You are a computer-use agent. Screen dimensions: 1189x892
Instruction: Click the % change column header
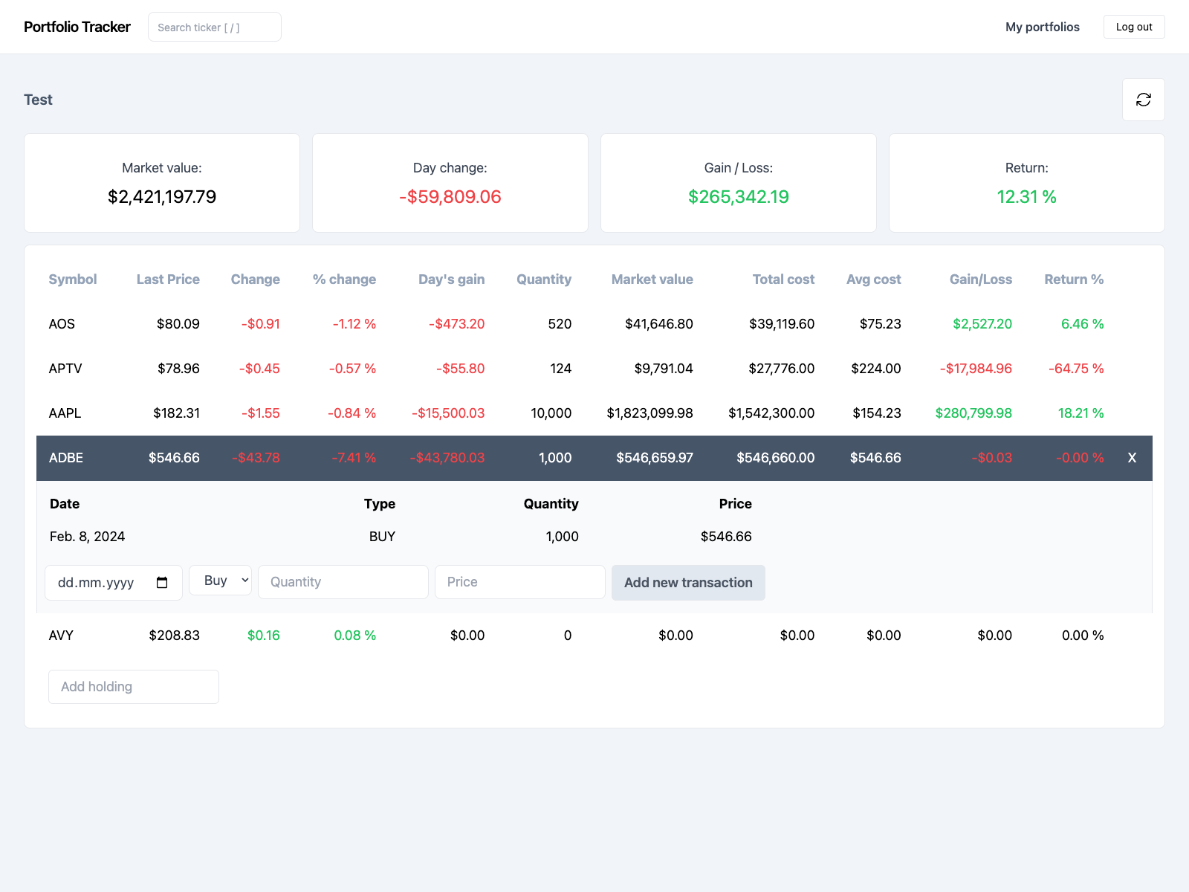pyautogui.click(x=344, y=279)
